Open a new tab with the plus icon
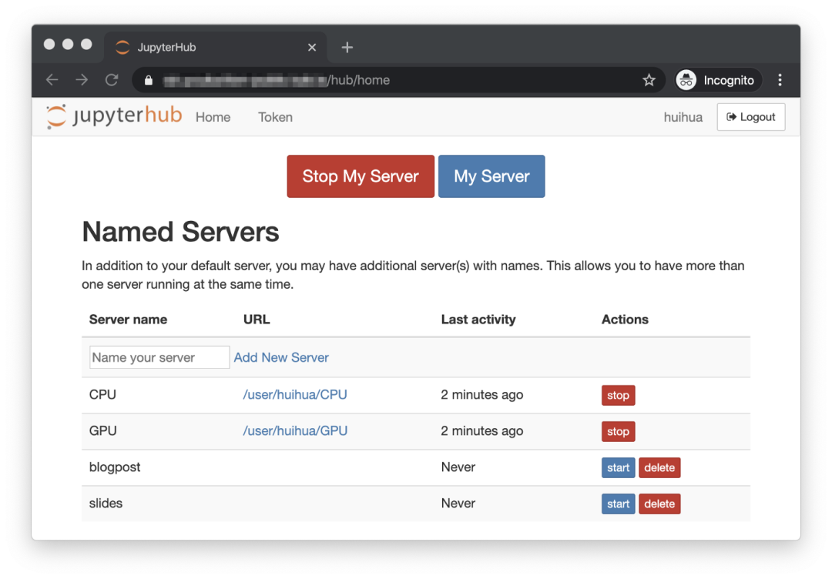Screen dimensions: 832x579 pyautogui.click(x=347, y=47)
